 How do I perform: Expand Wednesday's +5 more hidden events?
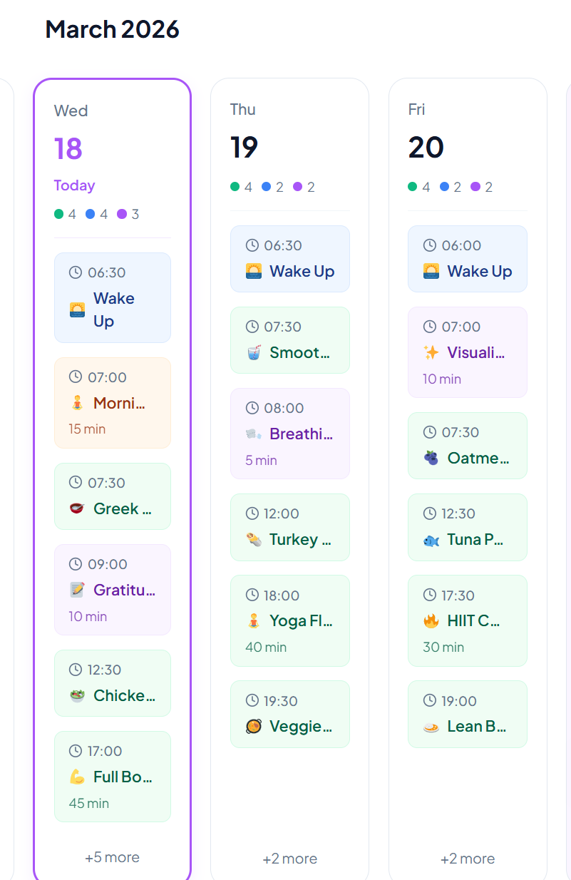tap(112, 857)
